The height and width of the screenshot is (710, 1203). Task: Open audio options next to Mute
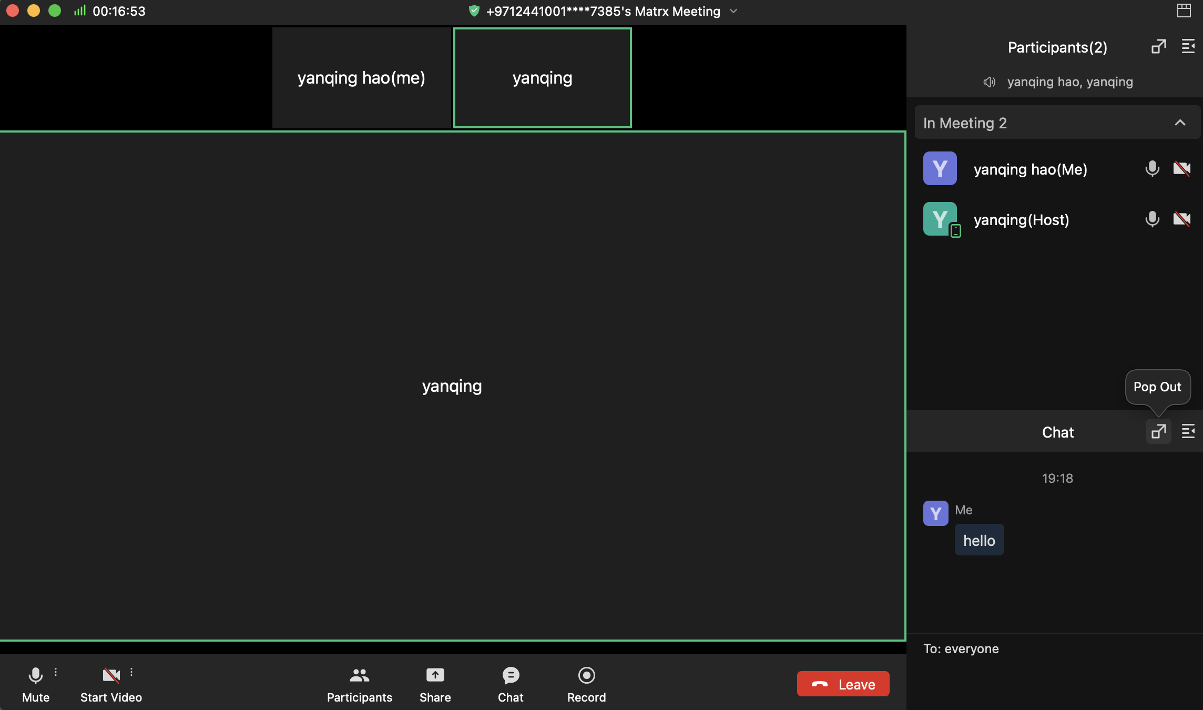pyautogui.click(x=56, y=672)
